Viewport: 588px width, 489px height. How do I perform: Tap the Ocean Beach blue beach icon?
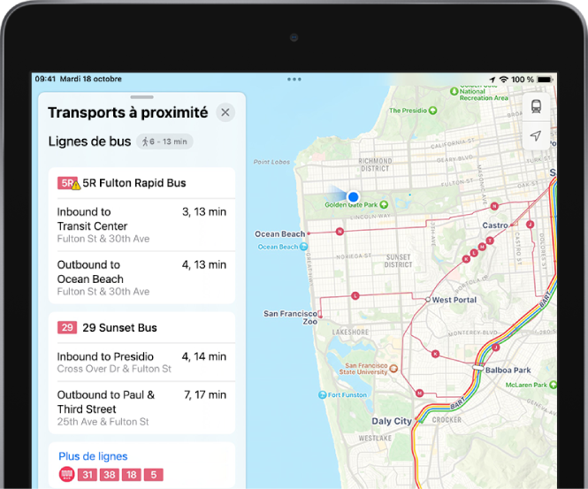(x=304, y=247)
